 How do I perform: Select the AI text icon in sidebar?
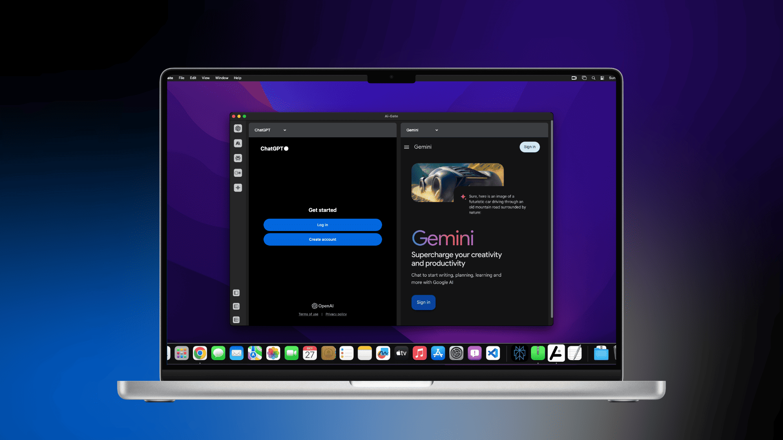[x=238, y=143]
